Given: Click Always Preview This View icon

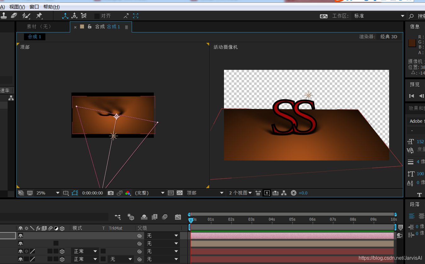Looking at the screenshot, I should pos(21,193).
